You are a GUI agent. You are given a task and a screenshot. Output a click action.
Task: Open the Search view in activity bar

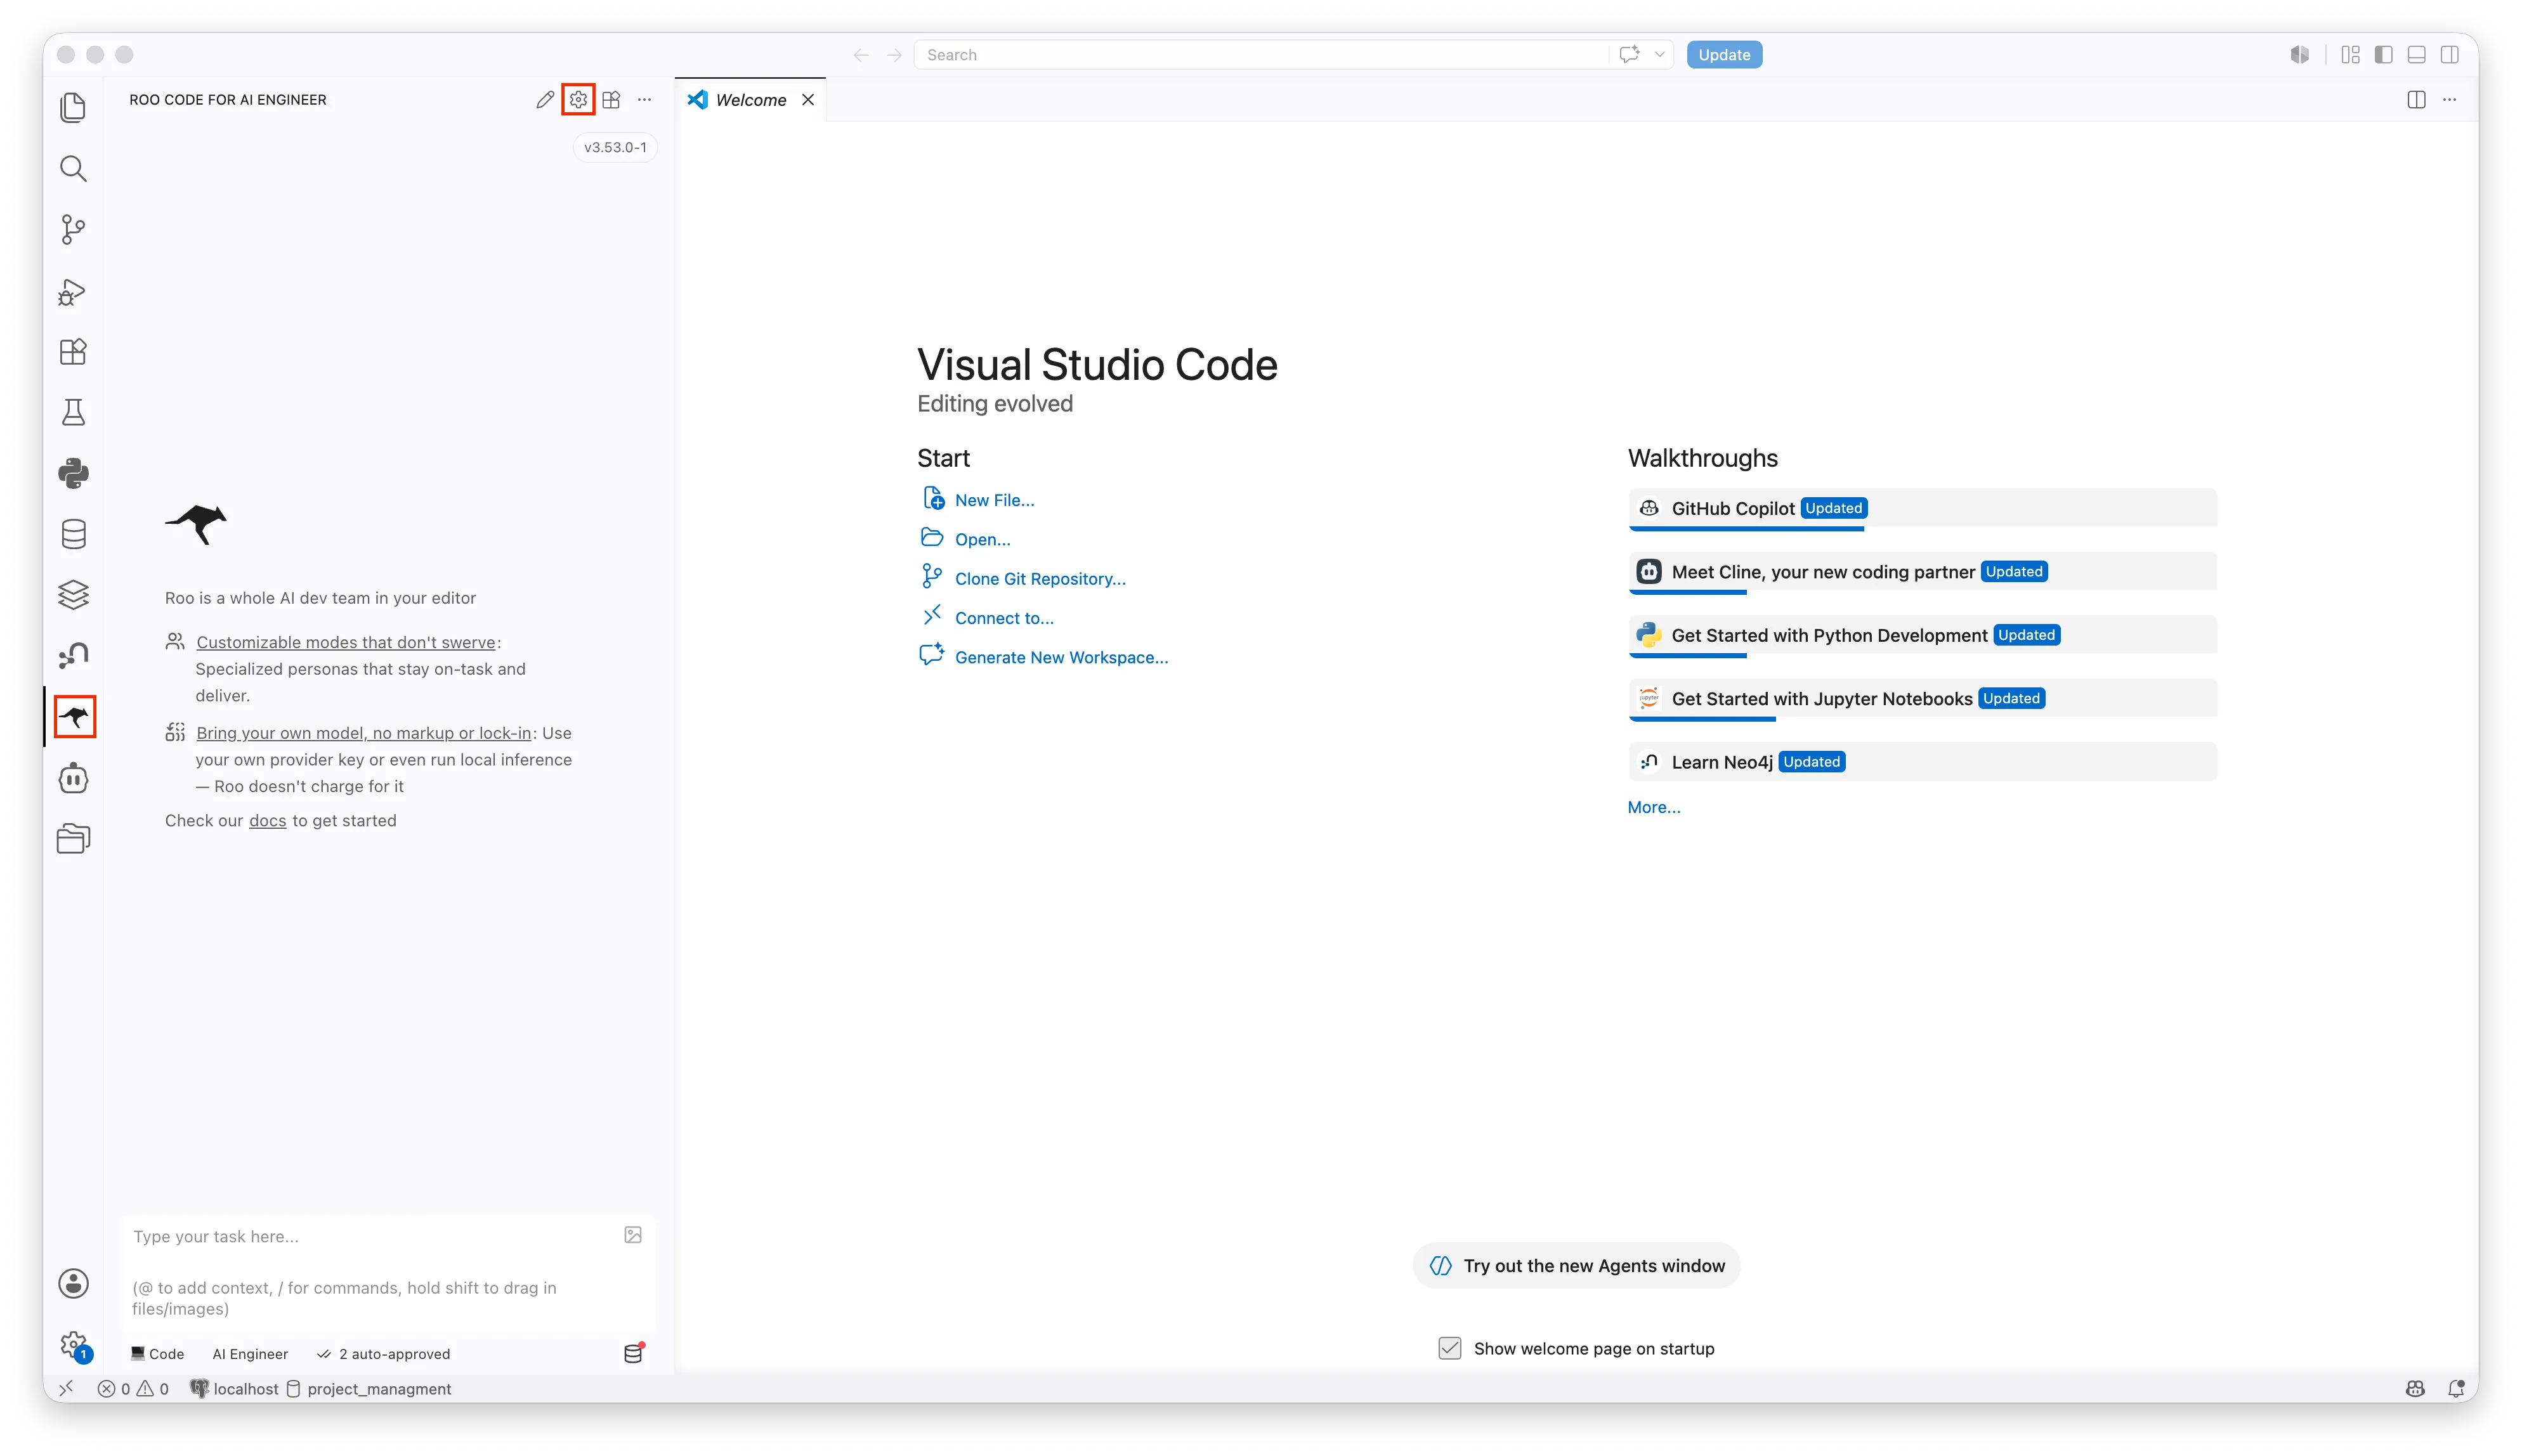point(73,168)
